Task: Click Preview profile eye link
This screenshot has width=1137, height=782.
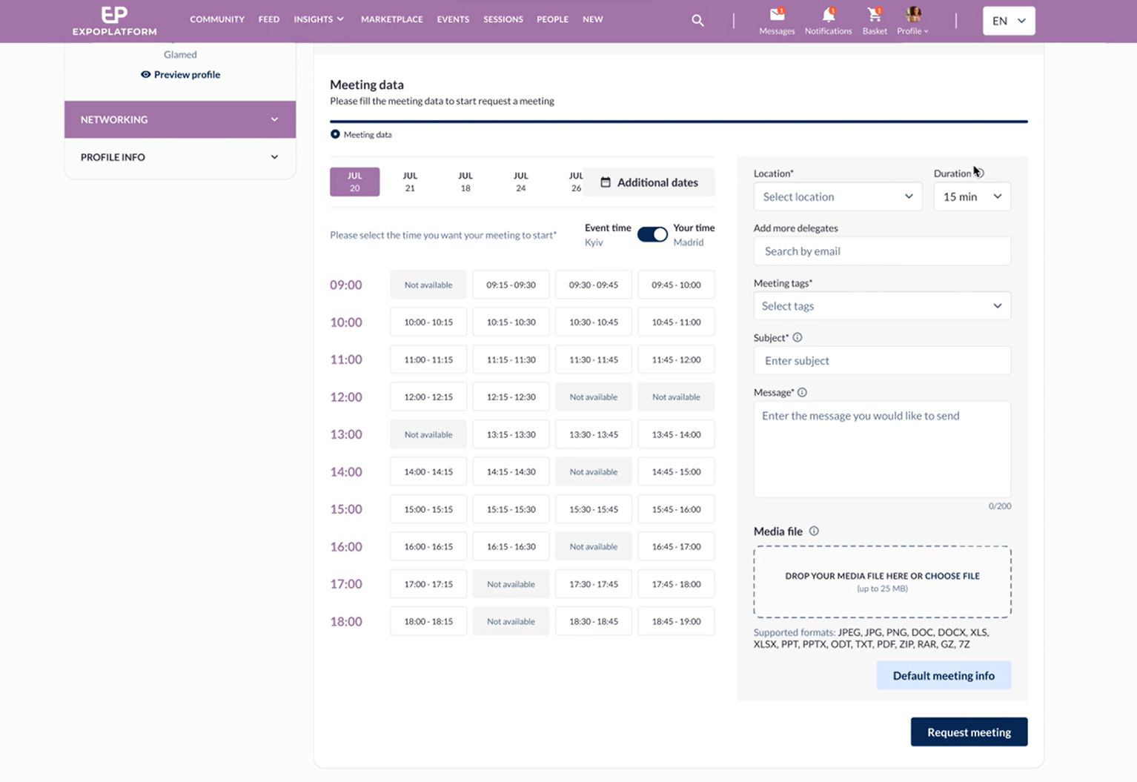Action: click(180, 74)
